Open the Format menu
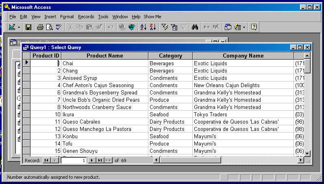Image resolution: width=324 pixels, height=184 pixels. pos(67,17)
